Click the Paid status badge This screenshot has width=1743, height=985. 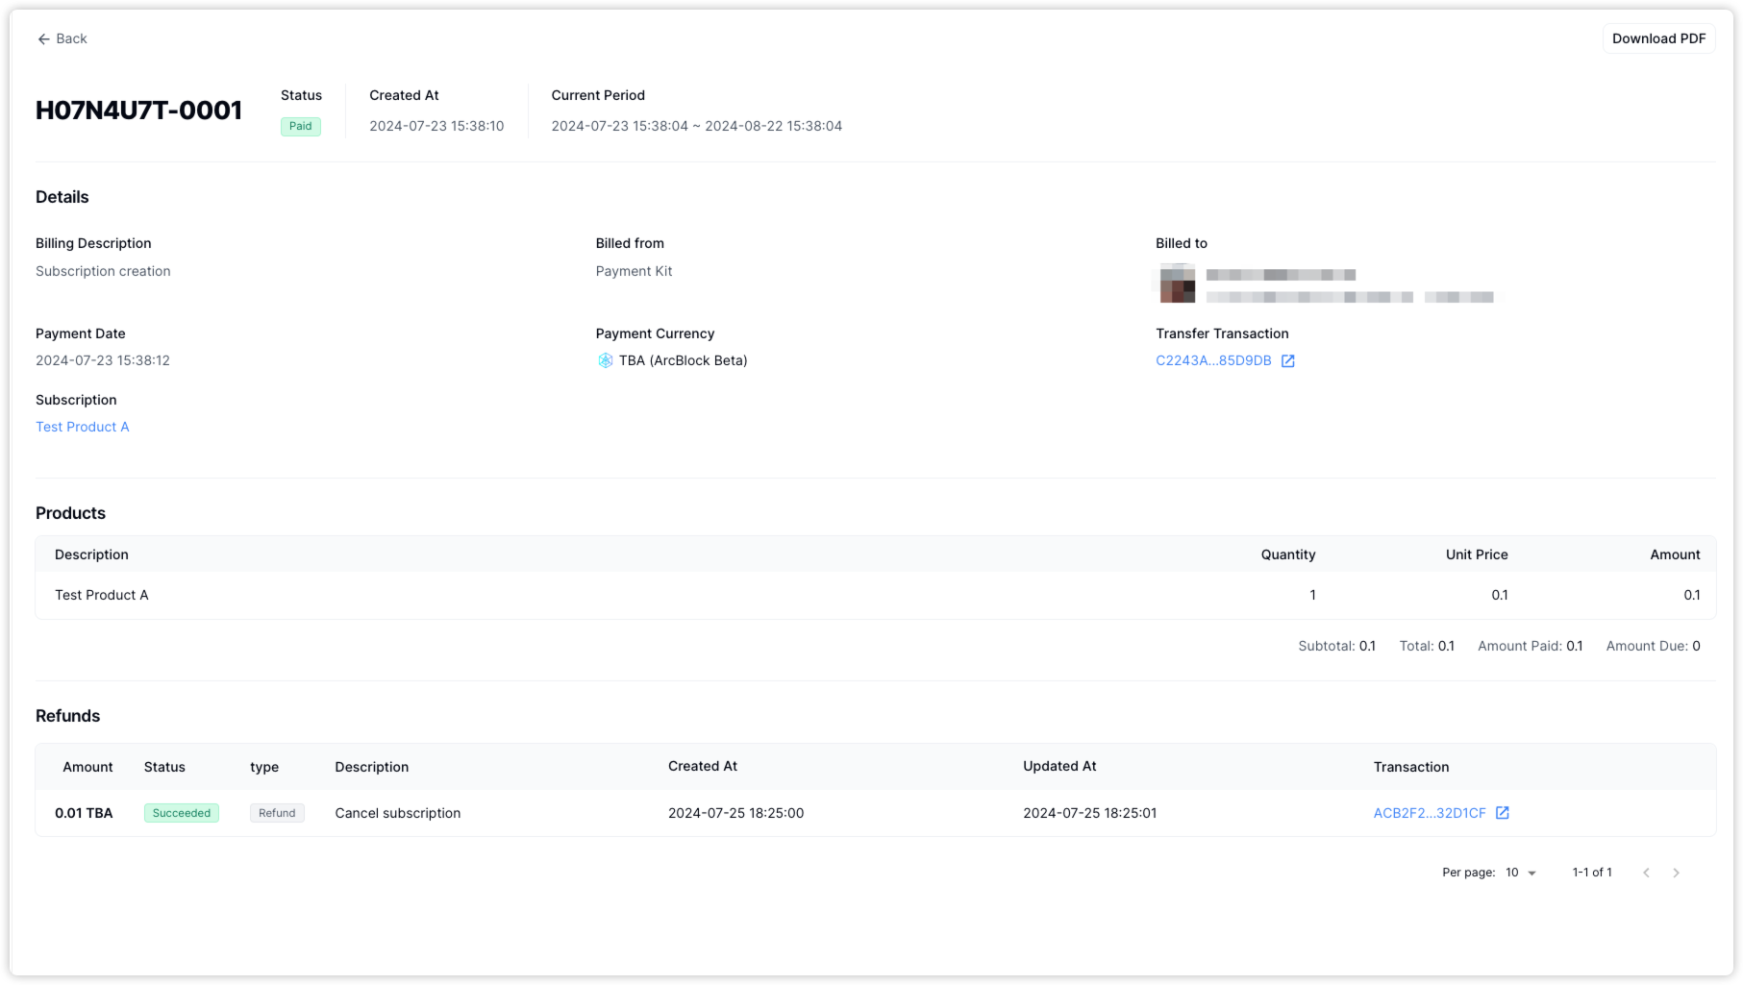coord(300,126)
